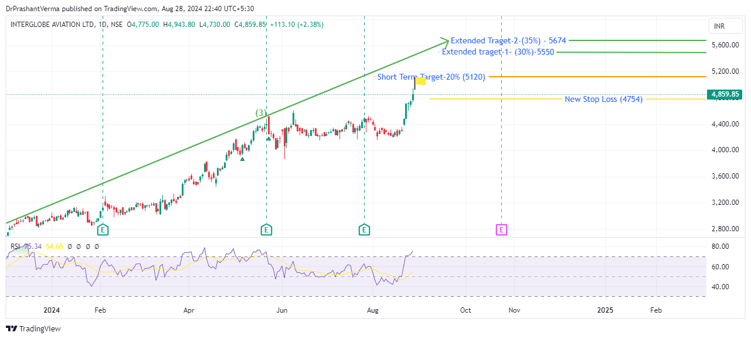This screenshot has width=751, height=339.
Task: Click the 3,200.00 price axis label
Action: point(725,203)
